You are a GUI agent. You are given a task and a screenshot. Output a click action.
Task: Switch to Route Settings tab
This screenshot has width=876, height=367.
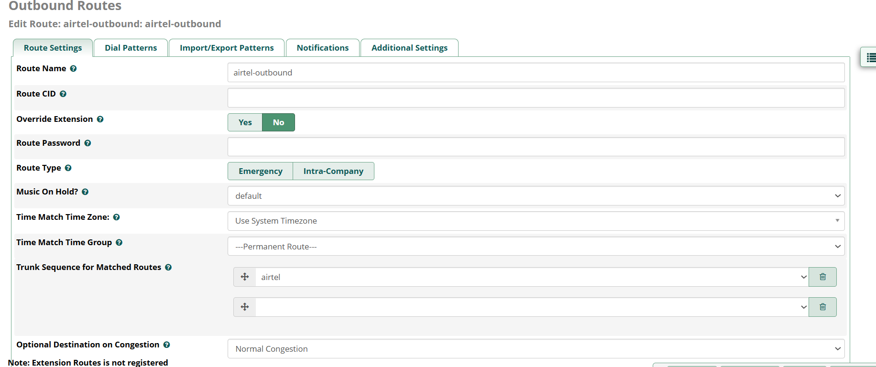click(x=53, y=48)
